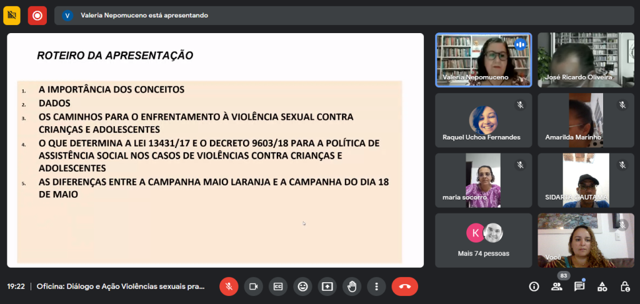Select Raquel Uchoa Fernandes video tile

484,120
